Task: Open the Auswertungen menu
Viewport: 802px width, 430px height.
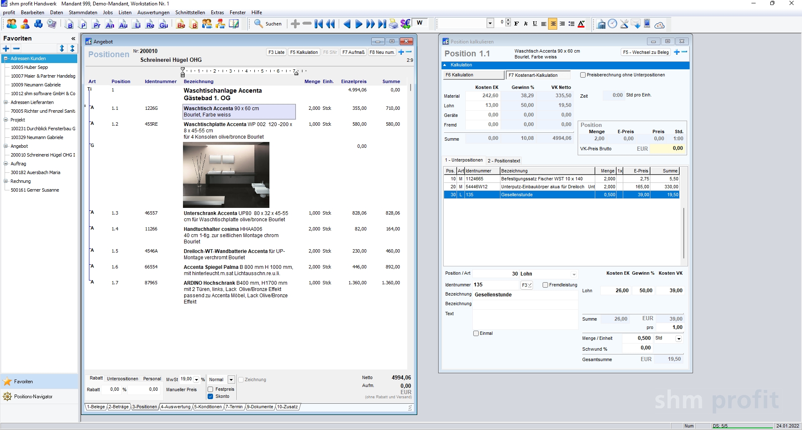Action: (153, 13)
